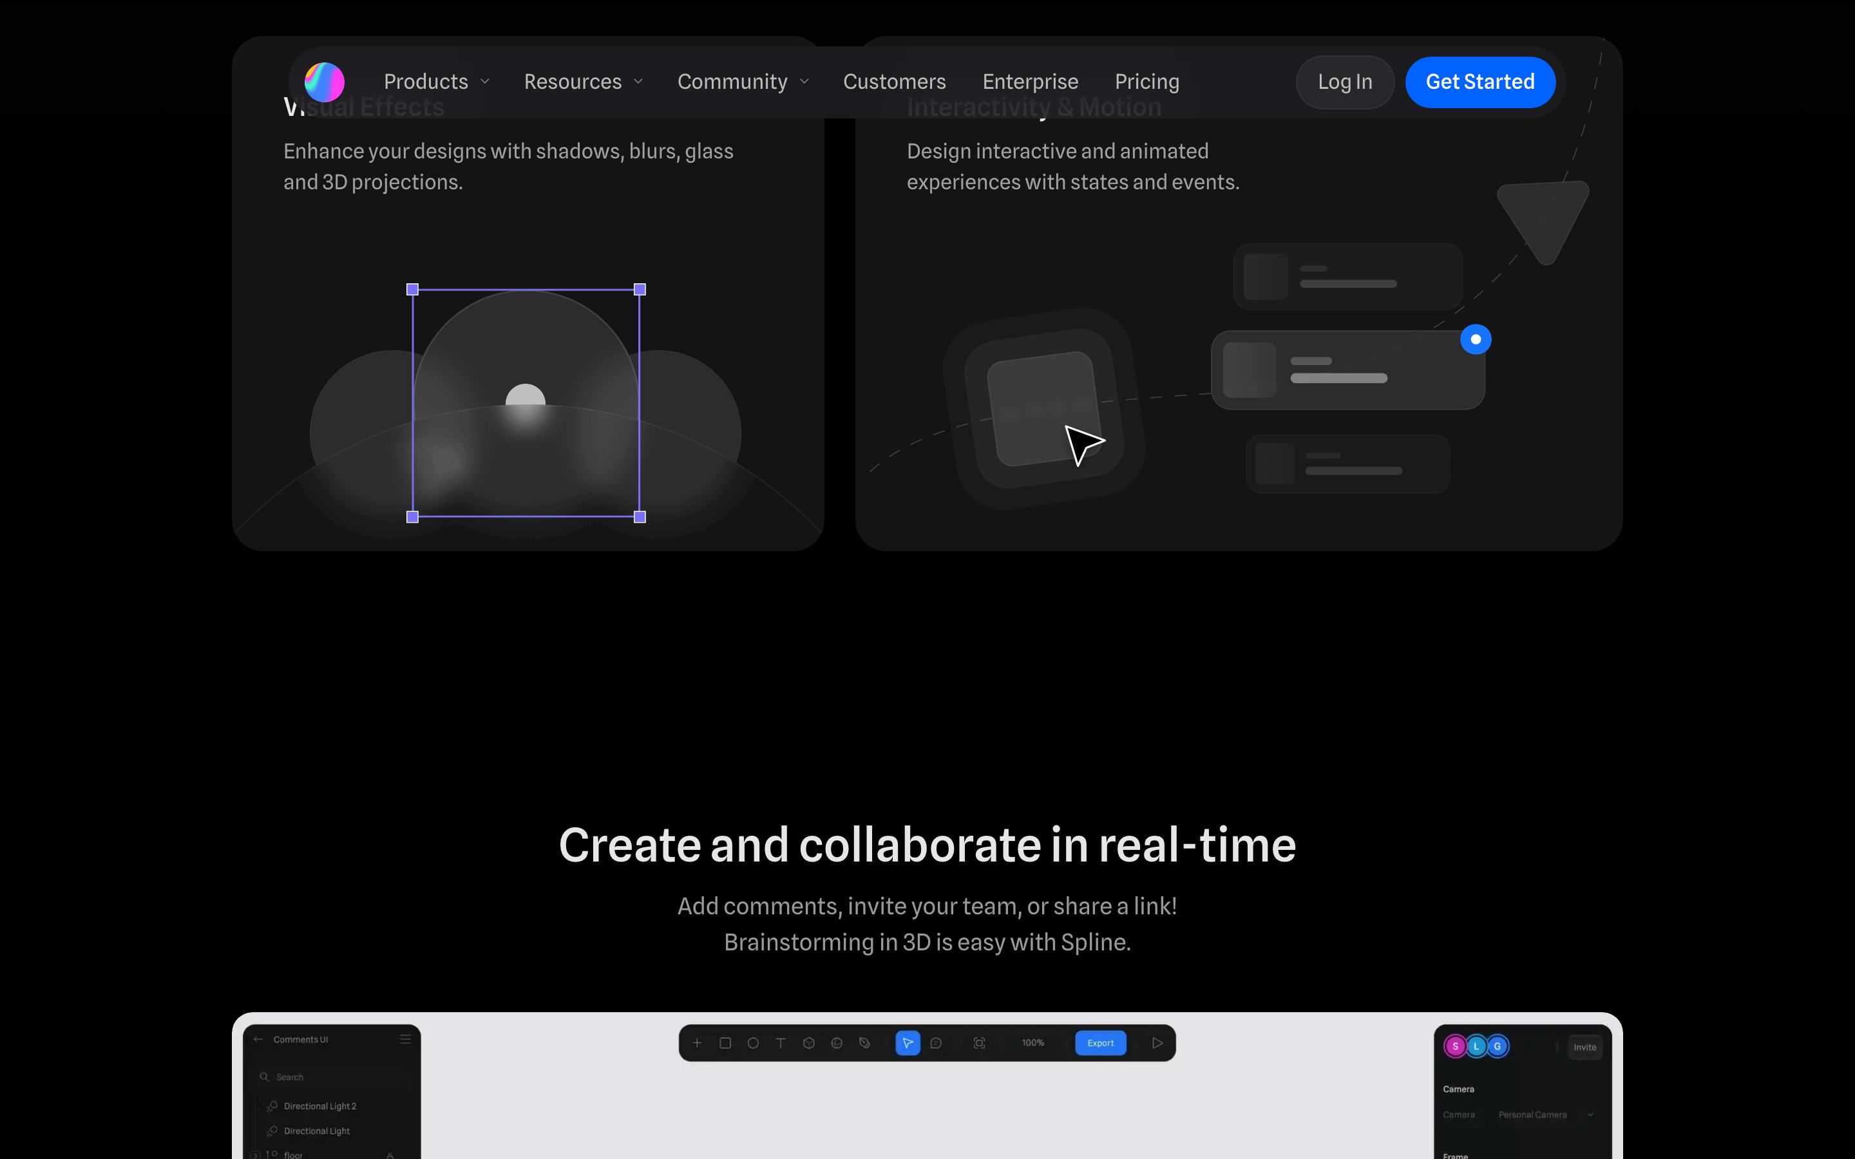Screen dimensions: 1855x1159
Task: Toggle the lock on the floor layer
Action: point(390,1155)
